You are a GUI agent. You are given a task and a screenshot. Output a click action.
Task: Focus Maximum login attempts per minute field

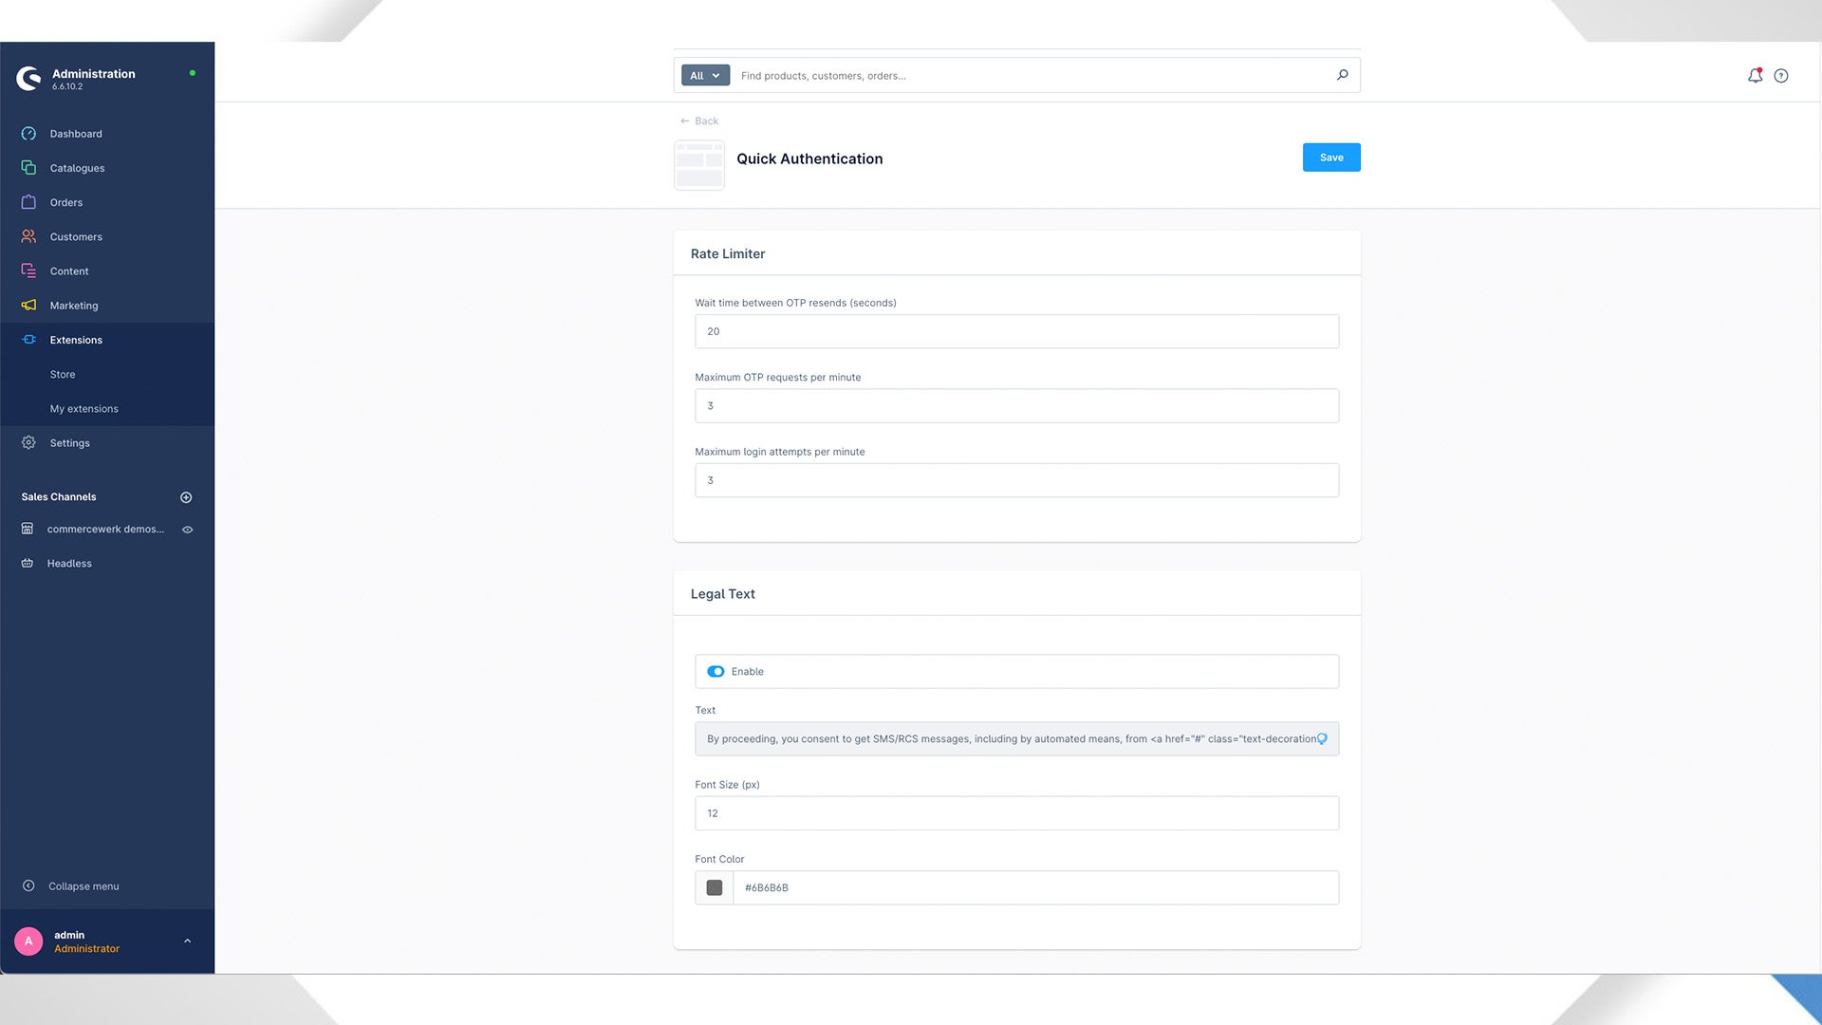1016,480
